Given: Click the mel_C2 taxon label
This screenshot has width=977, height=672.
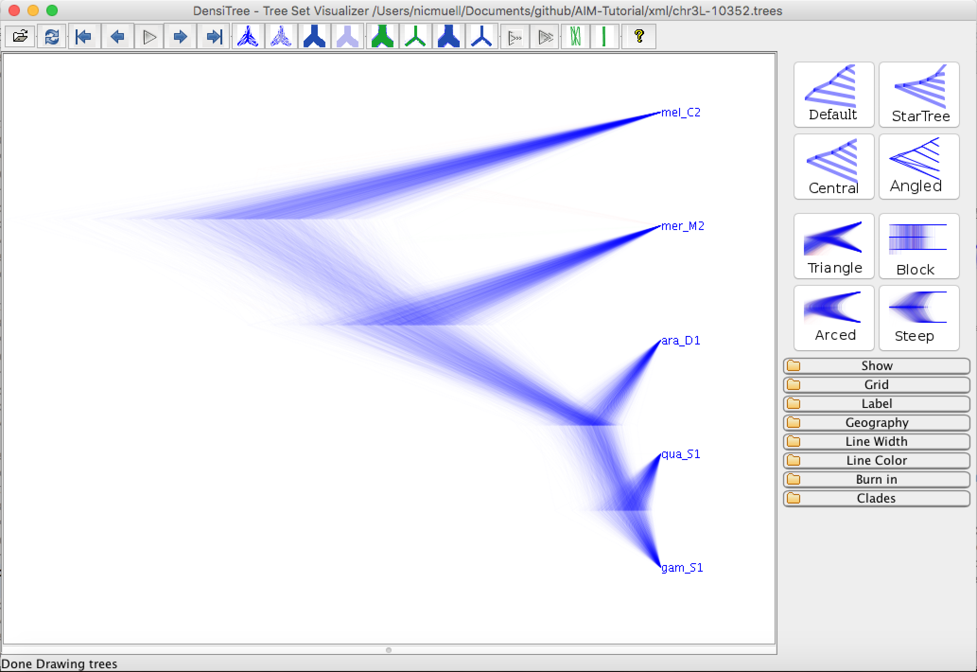Looking at the screenshot, I should coord(680,113).
